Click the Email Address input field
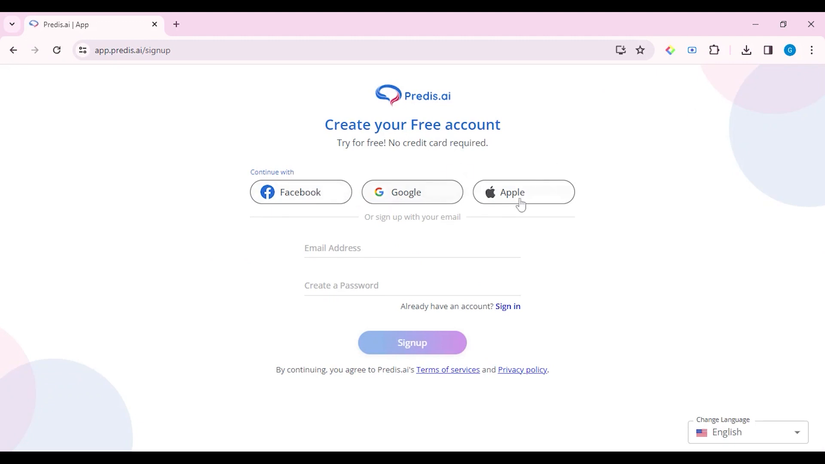 (412, 248)
